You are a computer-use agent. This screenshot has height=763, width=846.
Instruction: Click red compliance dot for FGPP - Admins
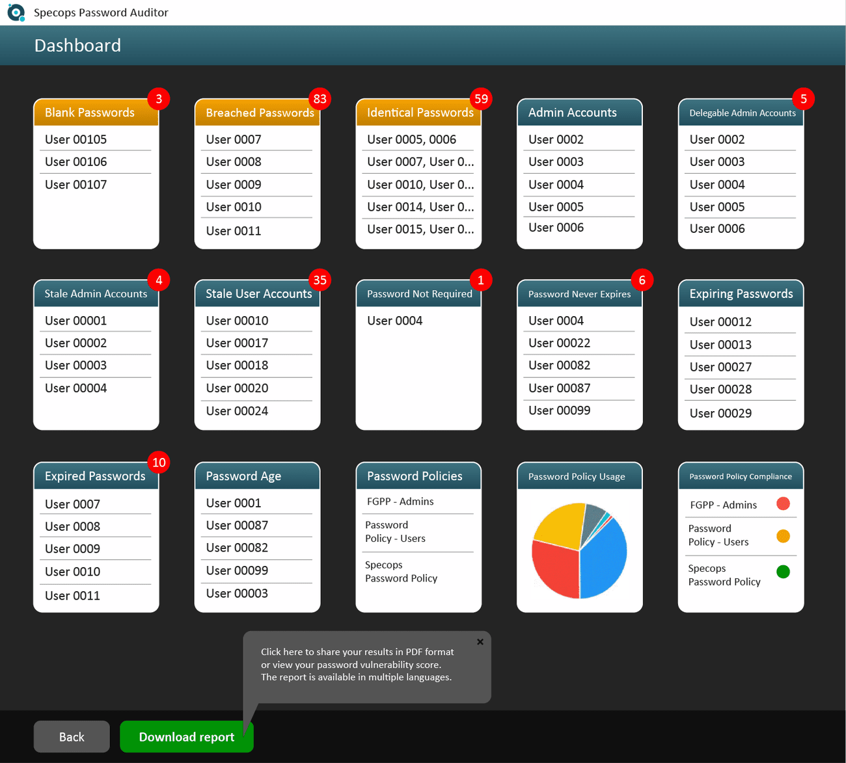coord(783,504)
